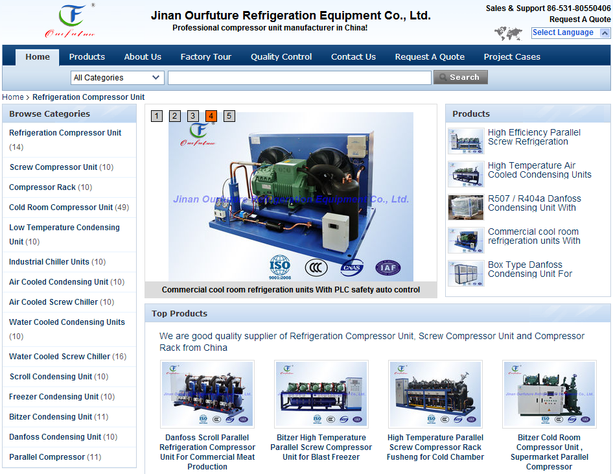Open the Products menu item

(x=87, y=57)
